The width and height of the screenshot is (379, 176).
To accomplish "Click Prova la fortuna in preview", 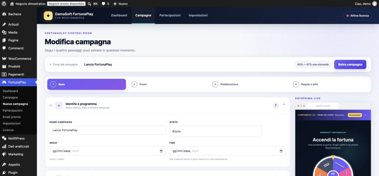I will [355, 115].
